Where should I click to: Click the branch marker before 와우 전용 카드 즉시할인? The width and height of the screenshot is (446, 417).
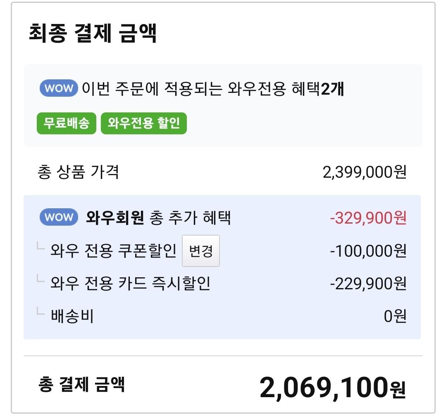point(40,281)
